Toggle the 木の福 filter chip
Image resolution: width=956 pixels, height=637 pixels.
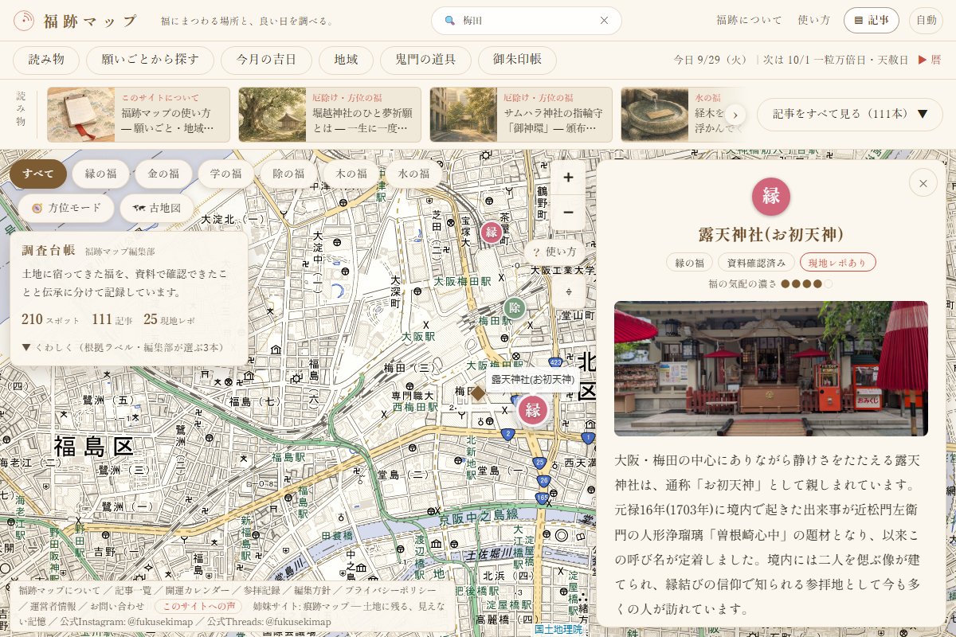click(351, 174)
